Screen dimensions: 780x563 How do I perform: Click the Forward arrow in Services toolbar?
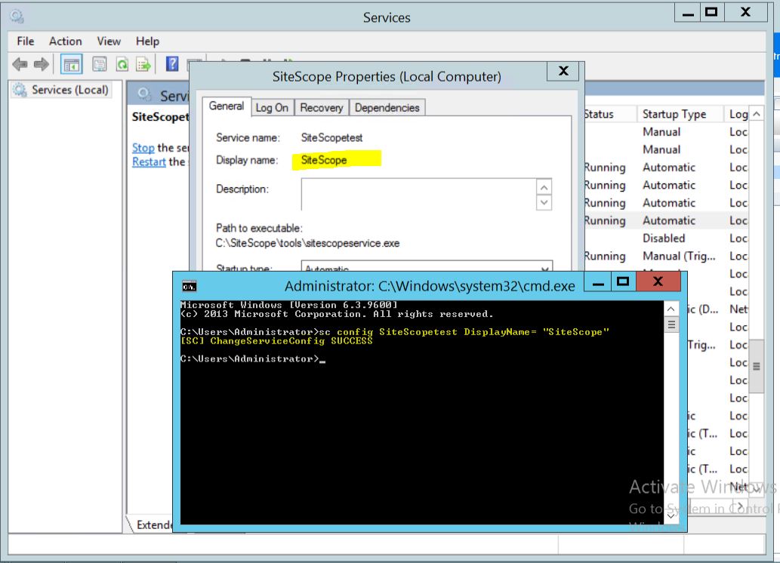[x=42, y=65]
